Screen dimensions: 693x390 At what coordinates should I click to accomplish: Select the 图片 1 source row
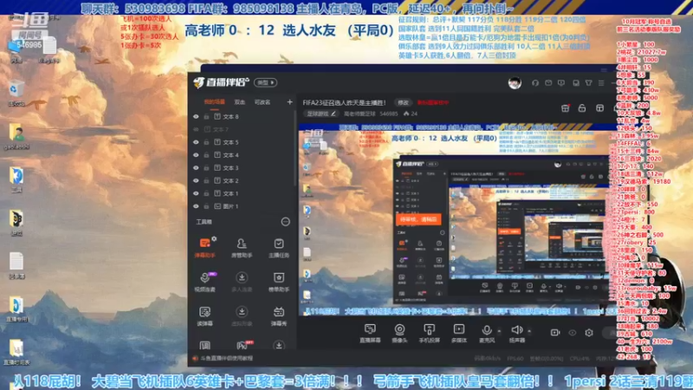(243, 206)
